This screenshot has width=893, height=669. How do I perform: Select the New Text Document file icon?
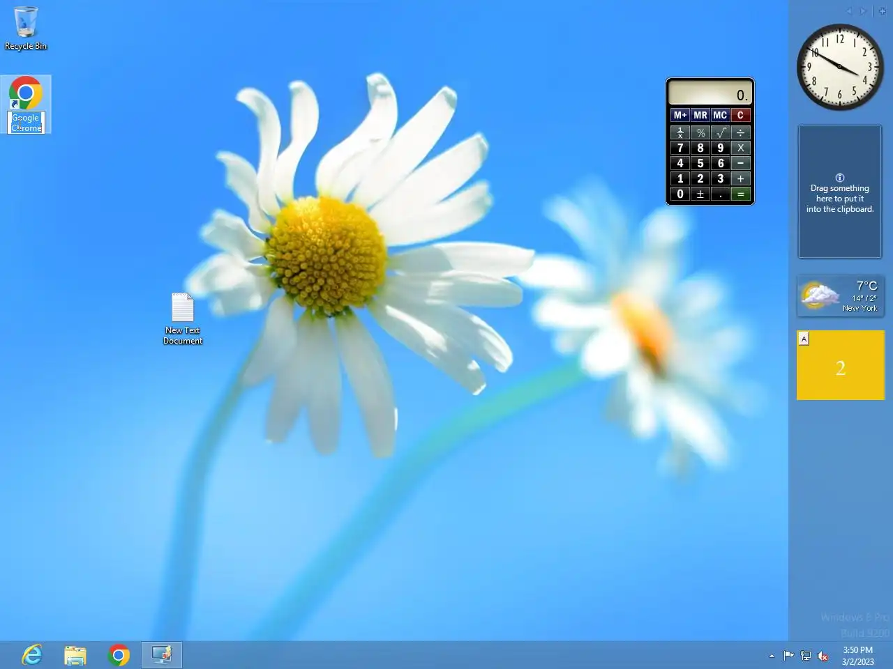click(x=183, y=318)
